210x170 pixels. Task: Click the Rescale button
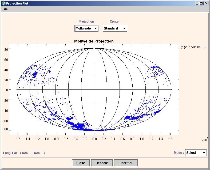click(x=102, y=163)
